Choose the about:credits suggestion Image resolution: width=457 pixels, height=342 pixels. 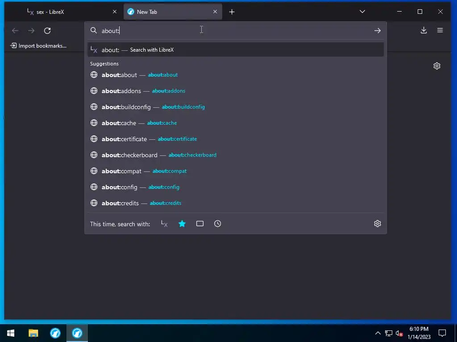pyautogui.click(x=236, y=203)
